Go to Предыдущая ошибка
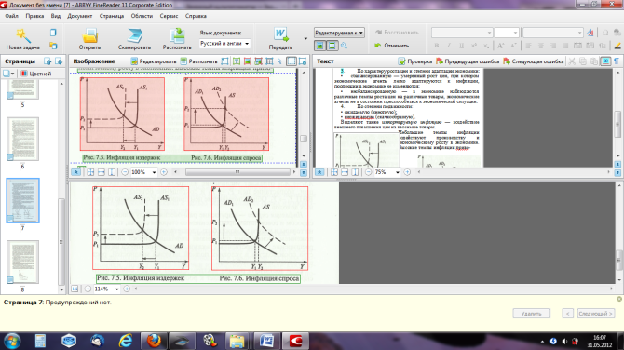624x350 pixels. point(468,61)
